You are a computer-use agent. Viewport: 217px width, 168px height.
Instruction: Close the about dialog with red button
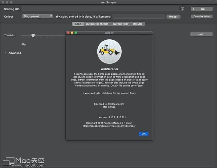68,33
